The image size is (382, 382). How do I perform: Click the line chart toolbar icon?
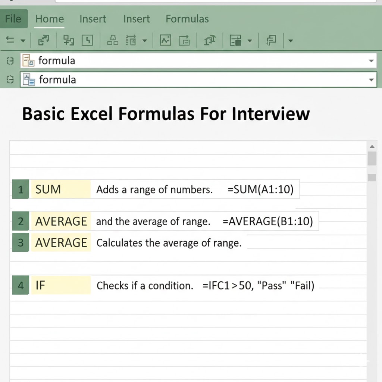click(165, 40)
